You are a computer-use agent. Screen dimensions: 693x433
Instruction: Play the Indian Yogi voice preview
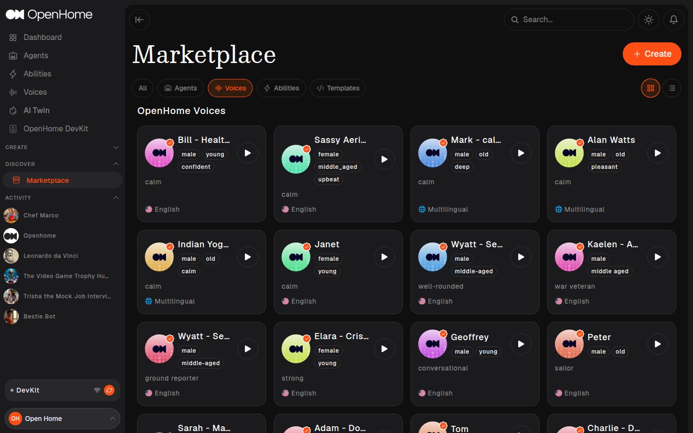[x=248, y=257]
